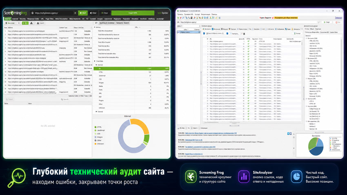This screenshot has width=347, height=195.
Task: Click the Crawl 100% progress bar
Action: tap(133, 13)
